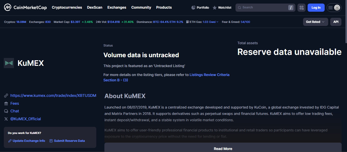Click the Log In button
The height and width of the screenshot is (152, 347).
pos(316,8)
